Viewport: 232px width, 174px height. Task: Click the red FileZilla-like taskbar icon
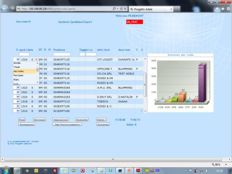[55, 171]
